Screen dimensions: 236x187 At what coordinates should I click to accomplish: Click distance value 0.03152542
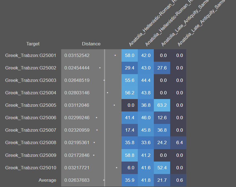77,55
